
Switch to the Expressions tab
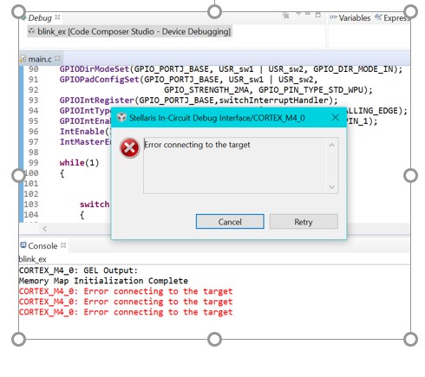[393, 18]
